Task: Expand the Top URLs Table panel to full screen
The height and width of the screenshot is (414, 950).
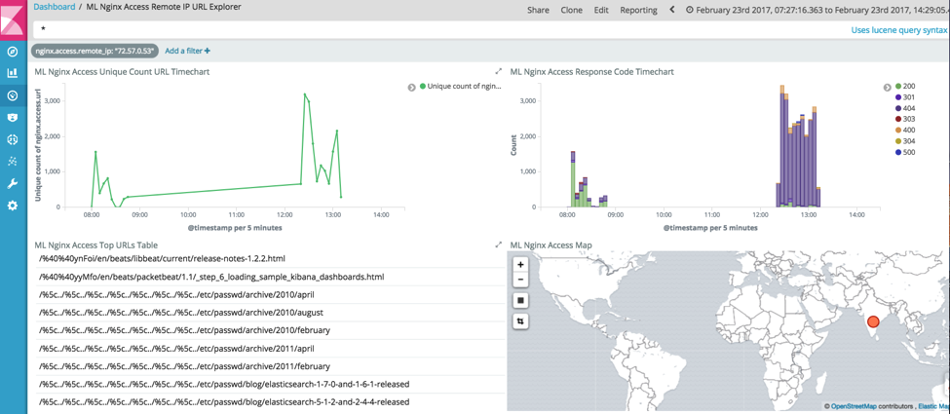Action: click(499, 245)
